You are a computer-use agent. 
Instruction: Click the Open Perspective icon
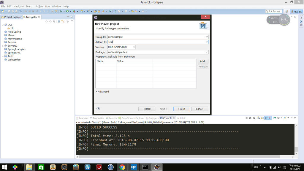pyautogui.click(x=286, y=11)
